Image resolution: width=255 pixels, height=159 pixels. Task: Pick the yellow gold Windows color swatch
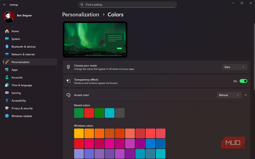79,133
